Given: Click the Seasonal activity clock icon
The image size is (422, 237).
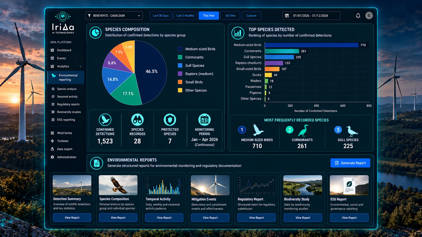Looking at the screenshot, I should [53, 96].
